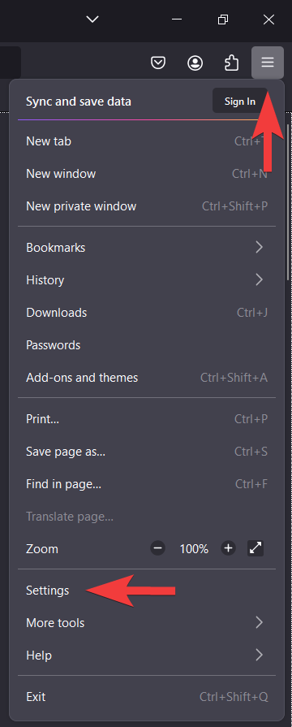Click the Sign In button
292x727 pixels.
coord(240,101)
